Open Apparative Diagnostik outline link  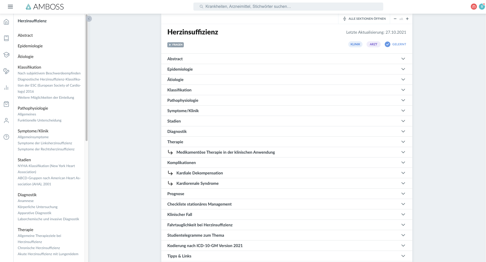34,213
